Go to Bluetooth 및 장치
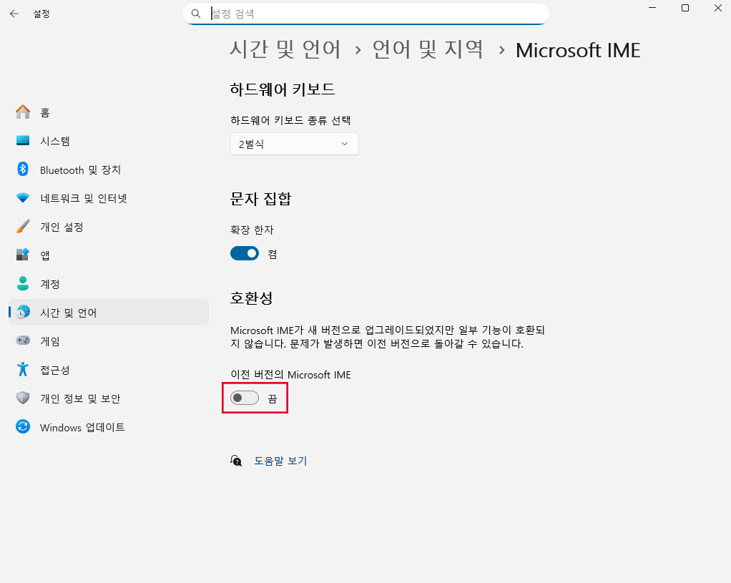The width and height of the screenshot is (731, 583). [x=109, y=170]
